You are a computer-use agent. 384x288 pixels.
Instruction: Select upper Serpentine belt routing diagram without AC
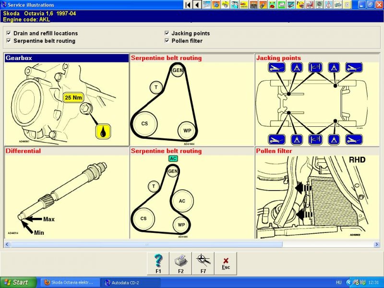192,104
